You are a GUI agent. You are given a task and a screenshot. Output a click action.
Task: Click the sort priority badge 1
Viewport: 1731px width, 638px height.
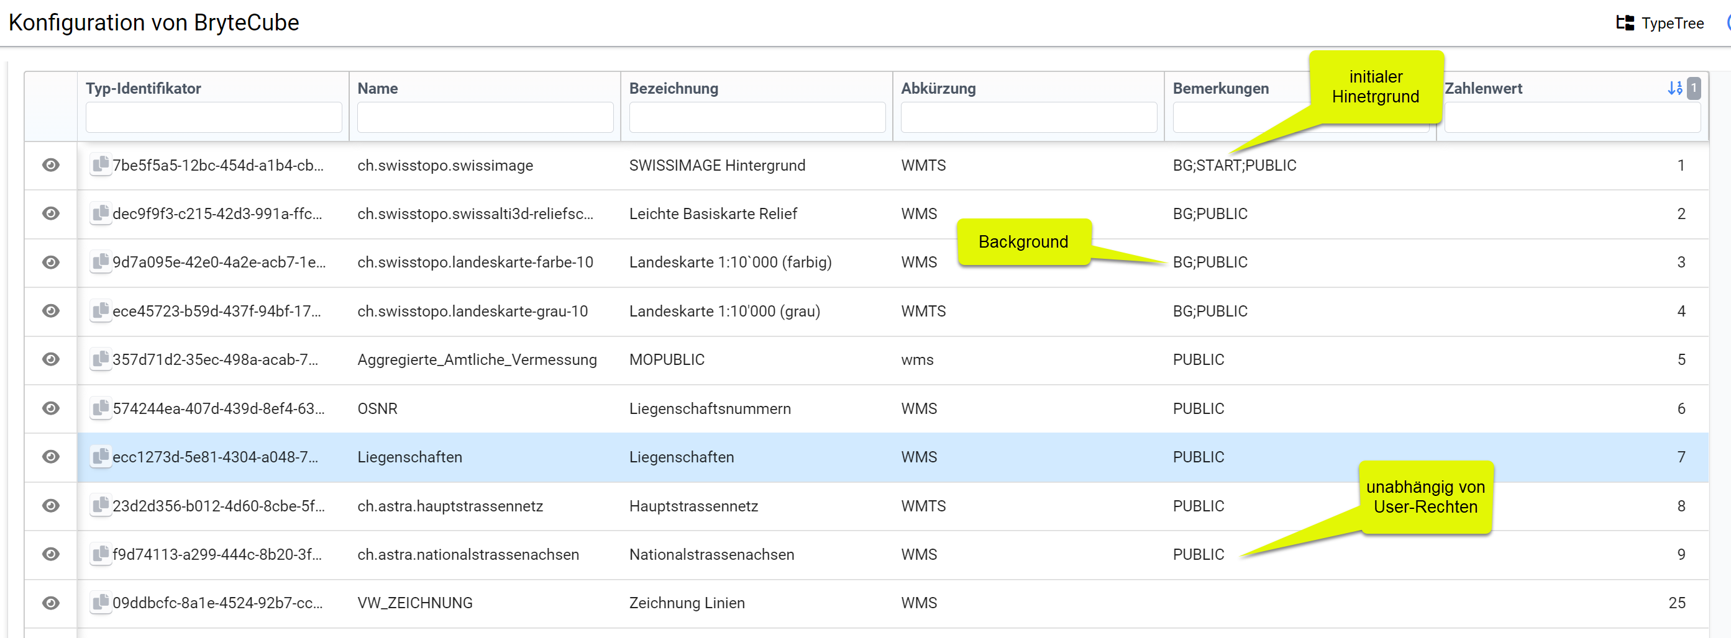click(x=1694, y=88)
